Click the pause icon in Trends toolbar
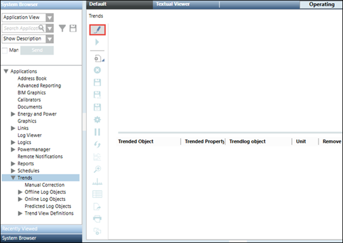Screen dimensions: 343x243 point(97,132)
